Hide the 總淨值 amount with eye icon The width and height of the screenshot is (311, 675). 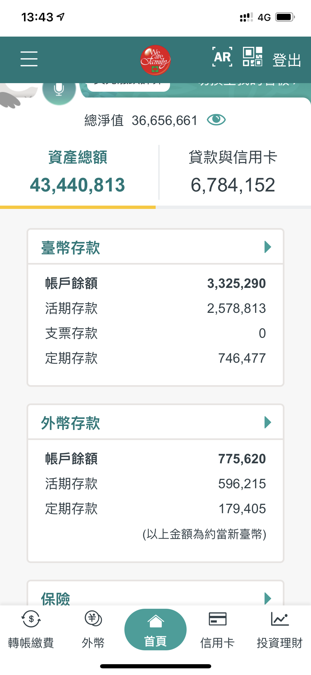click(x=216, y=120)
